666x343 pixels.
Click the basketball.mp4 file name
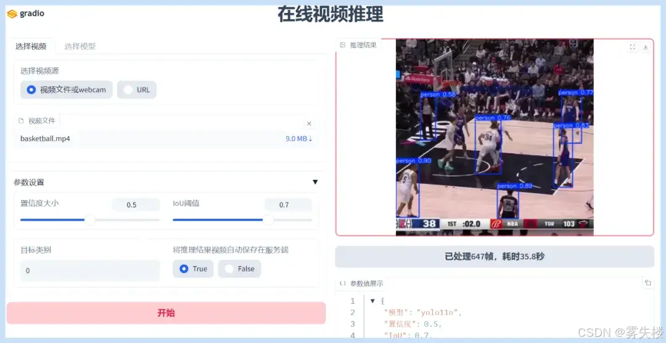click(45, 139)
